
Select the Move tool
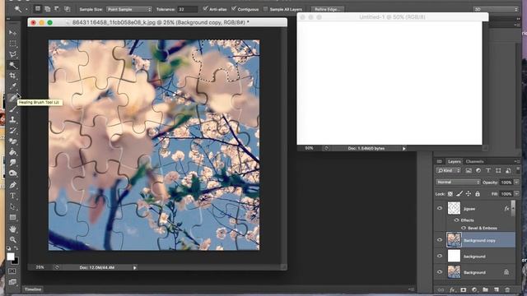[x=13, y=33]
